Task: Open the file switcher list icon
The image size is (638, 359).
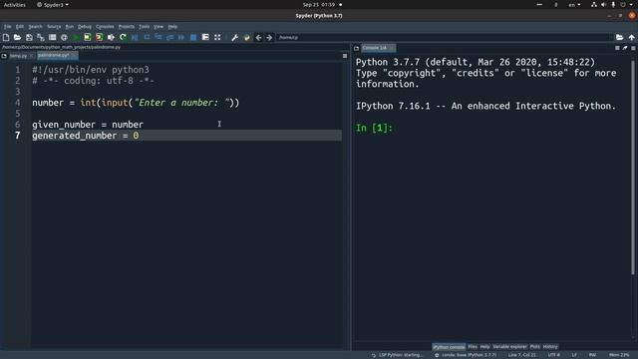Action: (53, 38)
